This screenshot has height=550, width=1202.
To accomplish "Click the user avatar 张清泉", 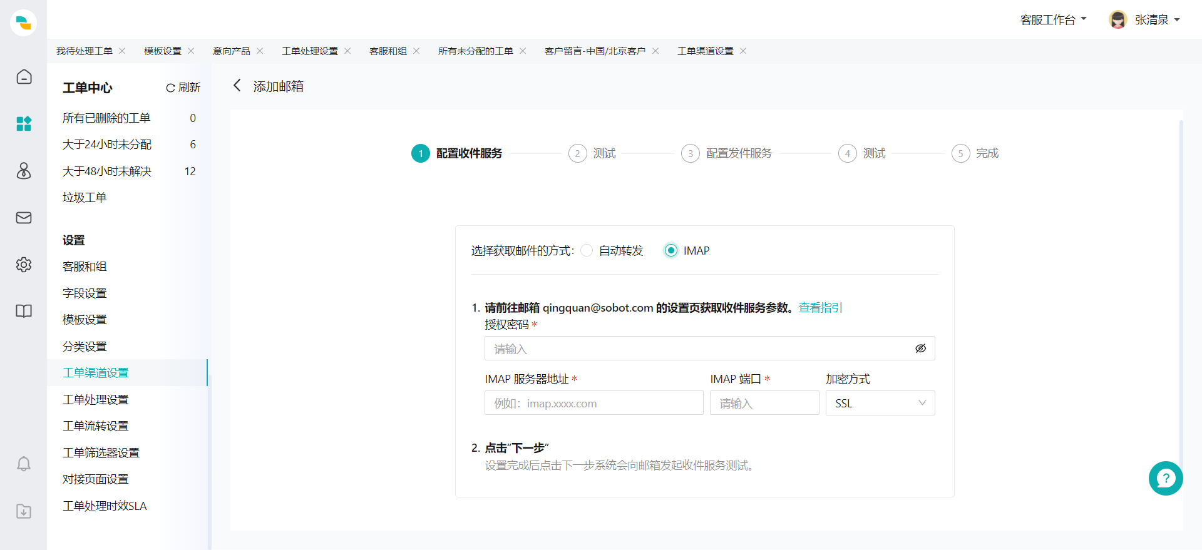I will (1118, 19).
